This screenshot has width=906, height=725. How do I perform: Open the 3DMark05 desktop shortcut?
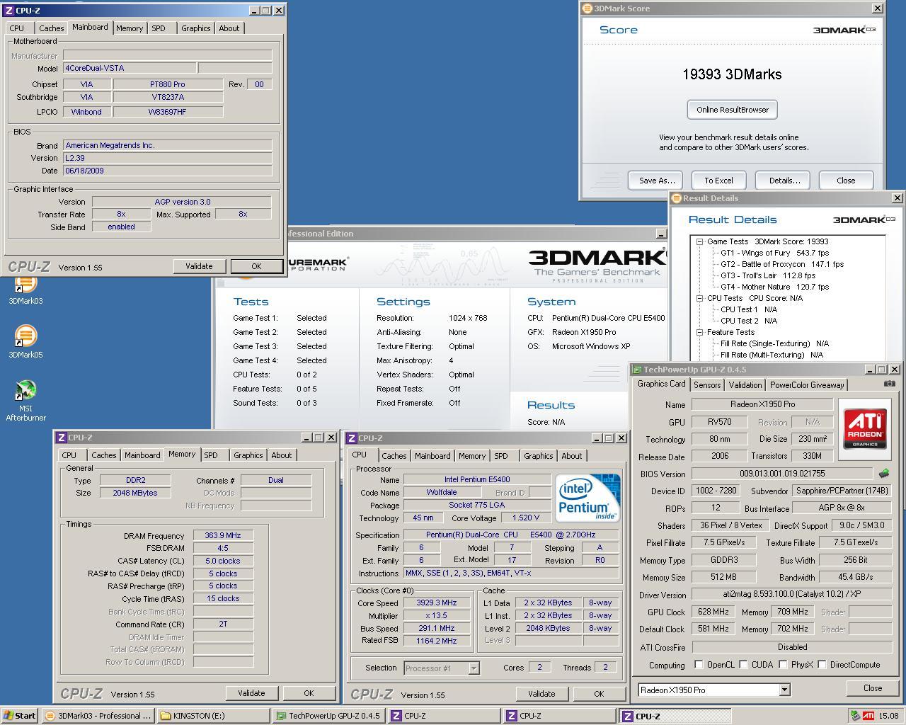coord(25,341)
